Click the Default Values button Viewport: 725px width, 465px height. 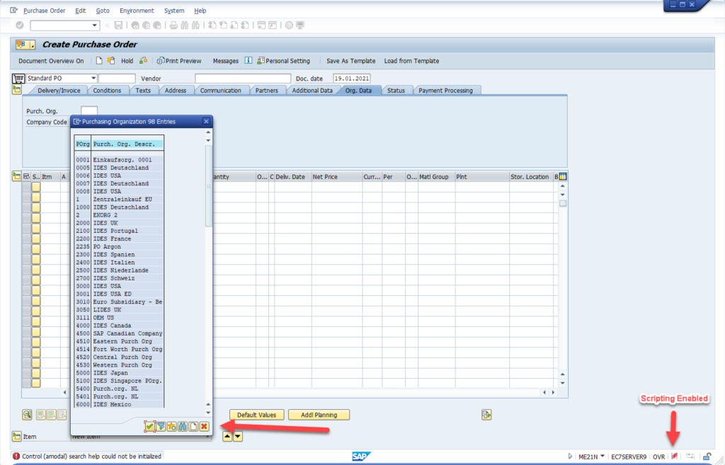[x=256, y=415]
